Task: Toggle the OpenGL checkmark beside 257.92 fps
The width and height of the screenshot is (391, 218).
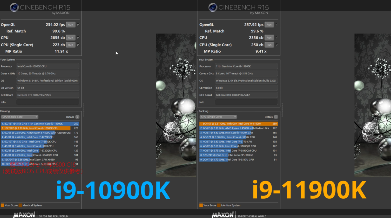Action: pos(277,24)
